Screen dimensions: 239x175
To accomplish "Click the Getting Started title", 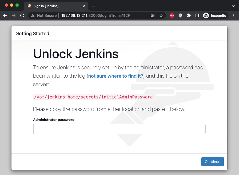I will tap(32, 34).
